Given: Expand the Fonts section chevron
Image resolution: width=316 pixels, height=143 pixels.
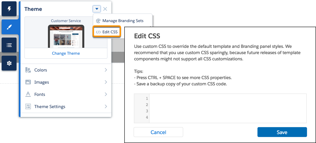Looking at the screenshot, I should pos(106,95).
